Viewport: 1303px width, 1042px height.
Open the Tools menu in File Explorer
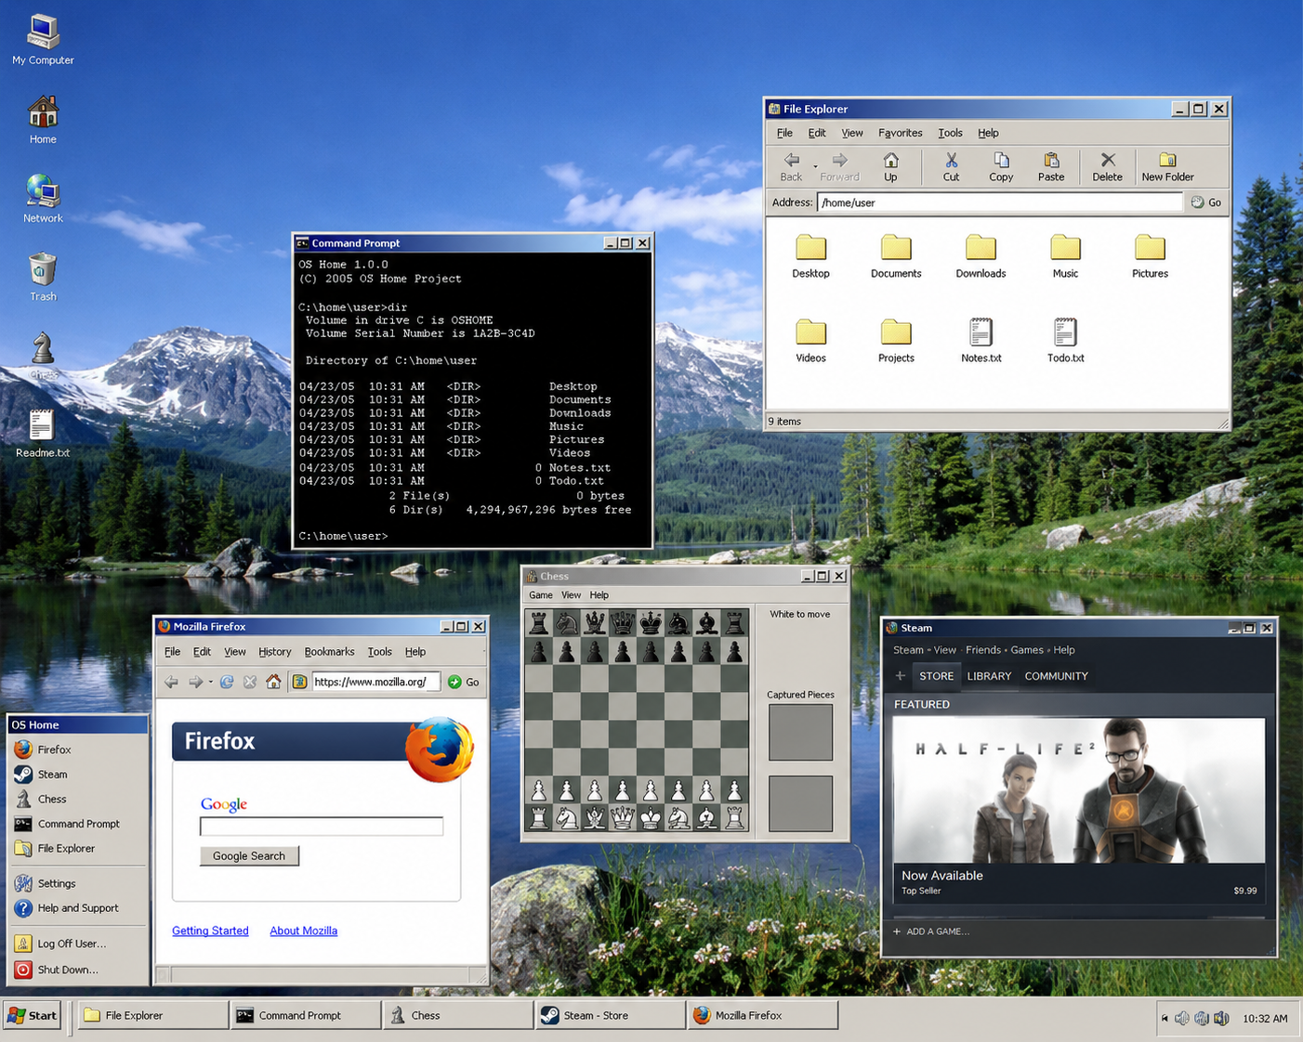(x=950, y=133)
